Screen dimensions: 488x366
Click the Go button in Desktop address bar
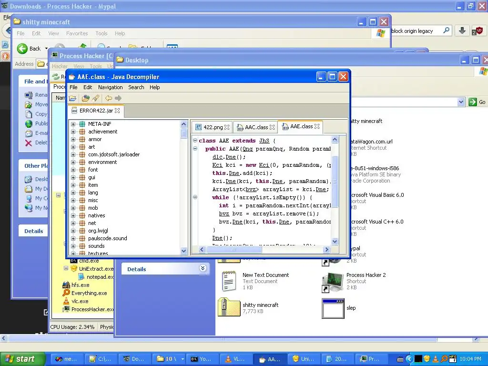point(477,102)
